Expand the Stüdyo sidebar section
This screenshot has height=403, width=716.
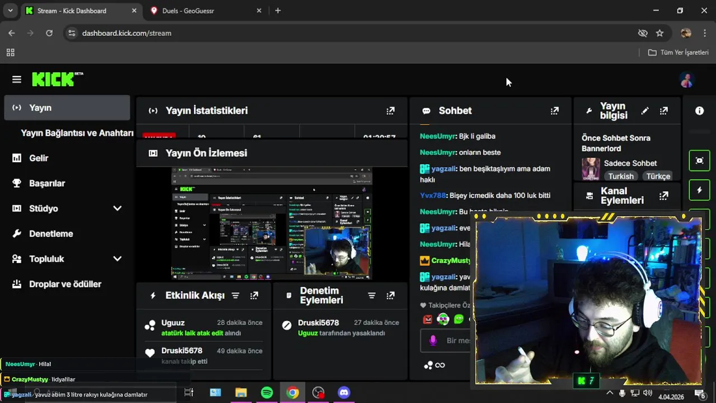tap(117, 208)
